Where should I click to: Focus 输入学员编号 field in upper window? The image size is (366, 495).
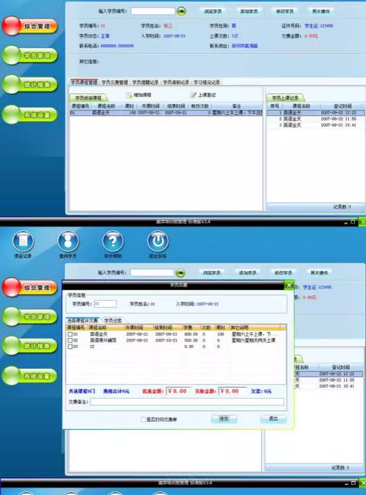pos(153,11)
